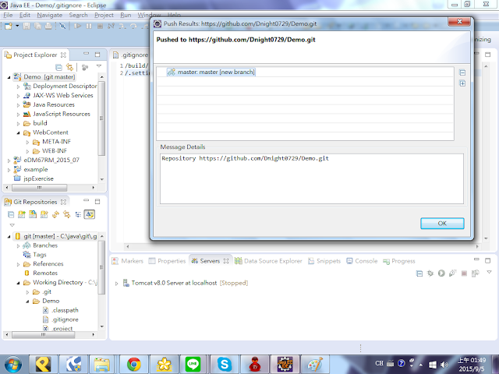Viewport: 499px width, 374px height.
Task: Expand Java Resources node
Action: 18,105
